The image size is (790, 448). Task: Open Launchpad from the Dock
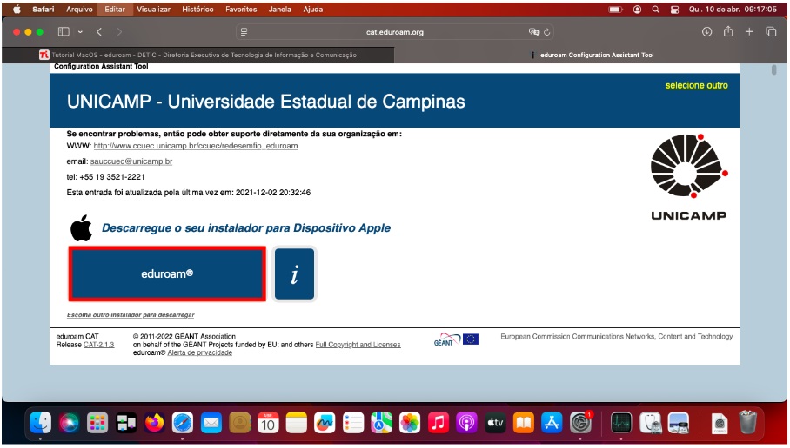pyautogui.click(x=97, y=423)
